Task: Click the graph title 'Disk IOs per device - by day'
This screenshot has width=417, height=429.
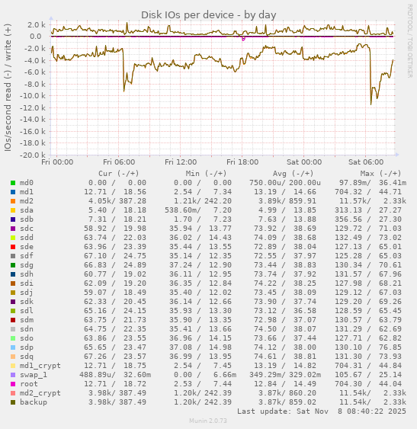Action: [x=209, y=14]
